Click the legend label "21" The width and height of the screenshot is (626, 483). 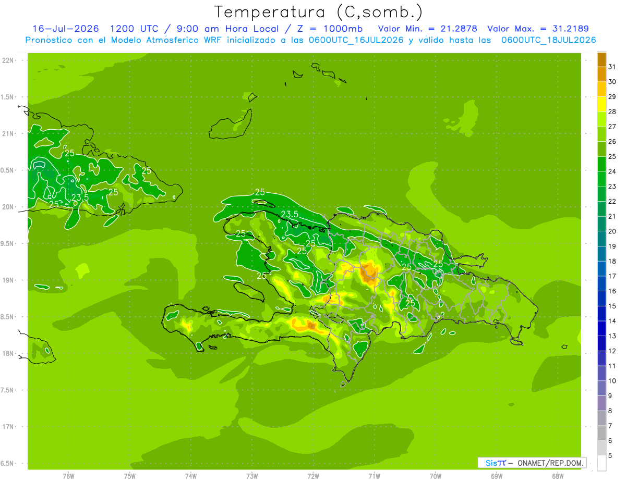point(612,216)
